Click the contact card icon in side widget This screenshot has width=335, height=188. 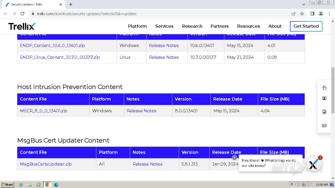point(324,98)
